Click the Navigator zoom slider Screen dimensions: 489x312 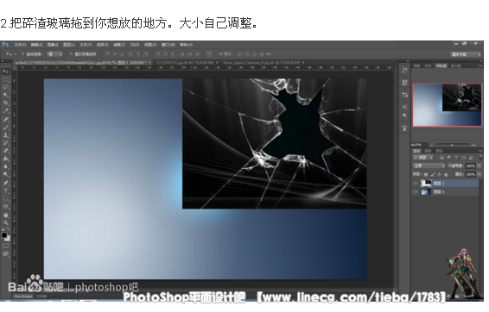452,145
